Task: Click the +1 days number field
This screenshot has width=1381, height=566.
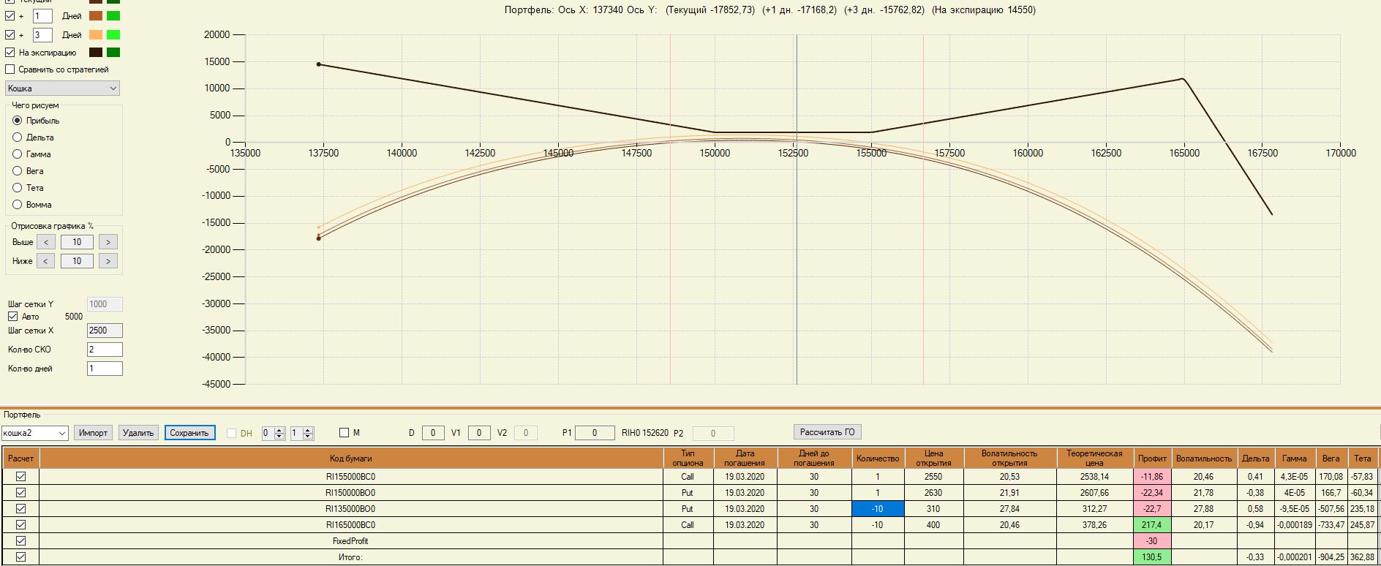Action: click(42, 15)
